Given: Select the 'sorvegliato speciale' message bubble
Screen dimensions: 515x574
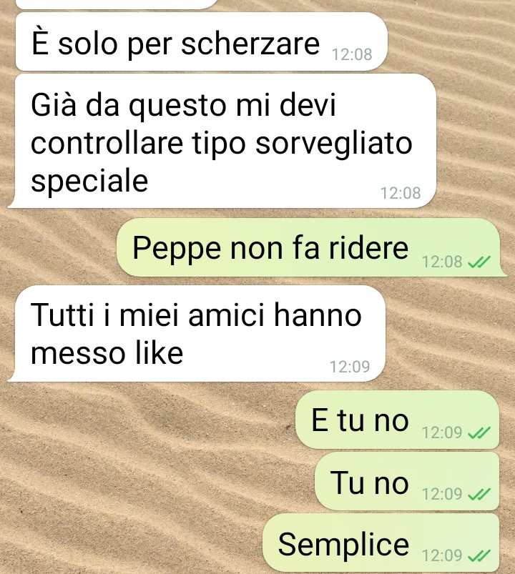Looking at the screenshot, I should pos(222,141).
